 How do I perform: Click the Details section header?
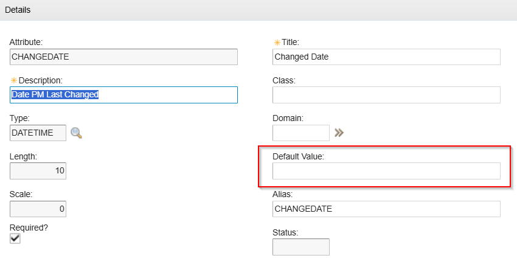click(x=18, y=10)
